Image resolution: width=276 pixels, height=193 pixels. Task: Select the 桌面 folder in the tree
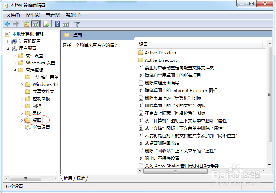[x=33, y=120]
